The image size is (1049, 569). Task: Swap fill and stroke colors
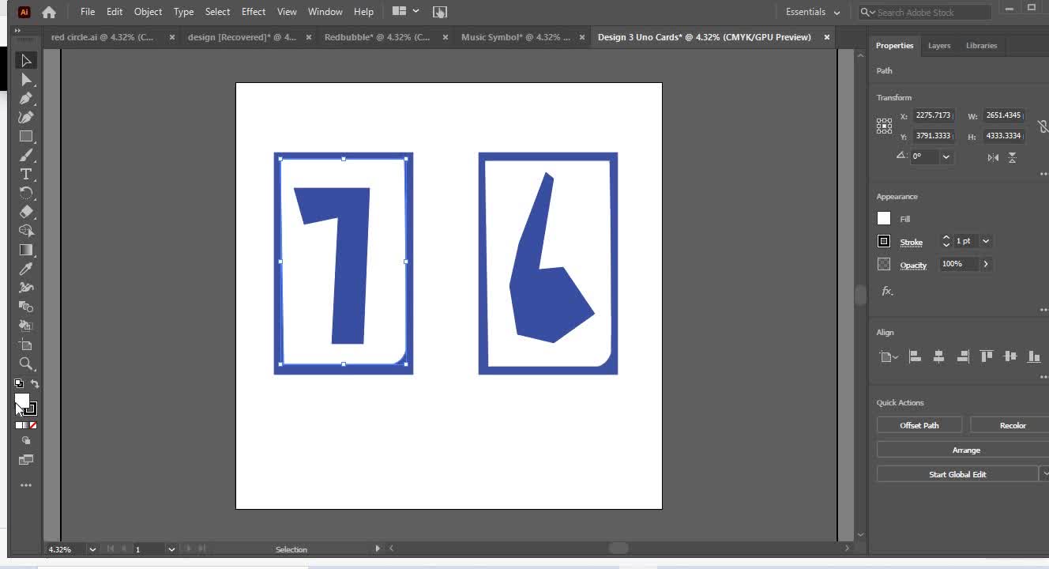point(34,384)
